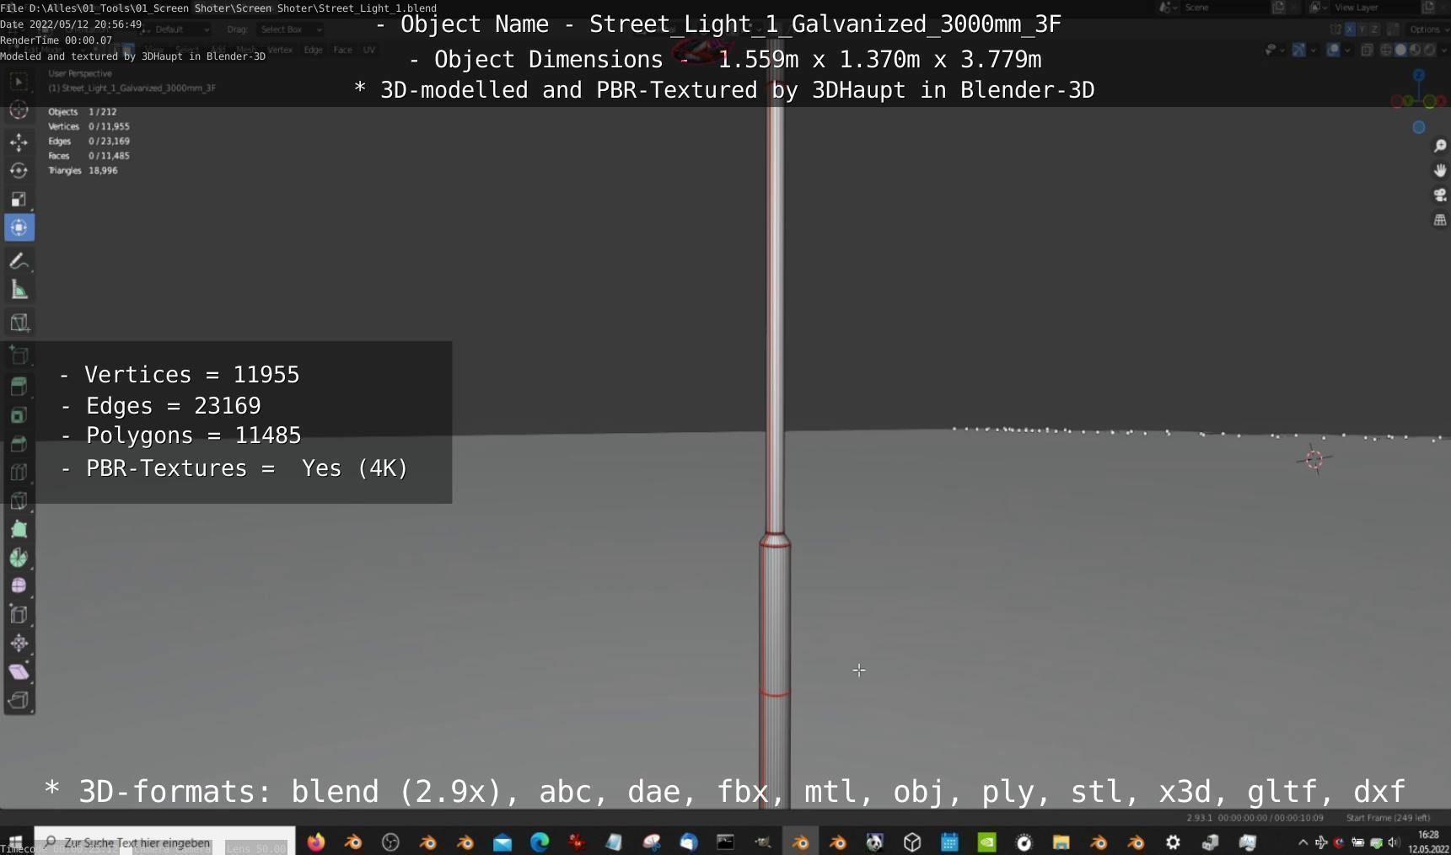Select the Annotate pencil tool
This screenshot has height=855, width=1451.
(19, 261)
